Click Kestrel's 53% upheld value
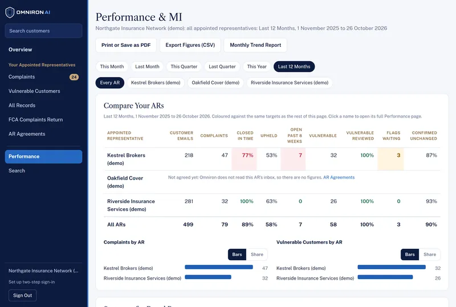 pyautogui.click(x=271, y=156)
